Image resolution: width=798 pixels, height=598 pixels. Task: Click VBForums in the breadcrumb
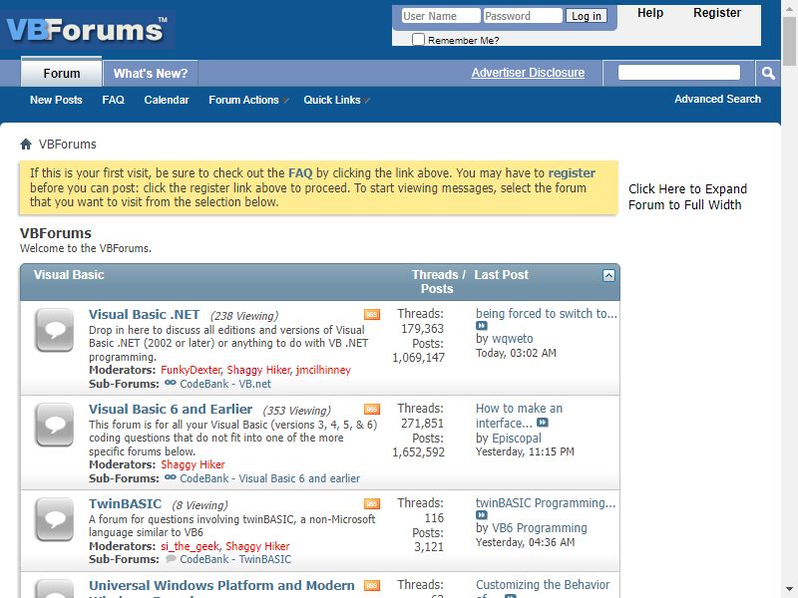click(68, 145)
